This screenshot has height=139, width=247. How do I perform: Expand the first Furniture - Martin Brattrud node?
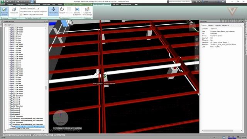[x=10, y=119]
